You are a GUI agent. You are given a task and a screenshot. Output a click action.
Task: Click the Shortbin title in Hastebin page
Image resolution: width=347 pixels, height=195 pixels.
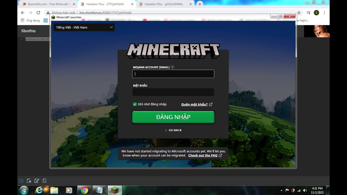(x=28, y=31)
